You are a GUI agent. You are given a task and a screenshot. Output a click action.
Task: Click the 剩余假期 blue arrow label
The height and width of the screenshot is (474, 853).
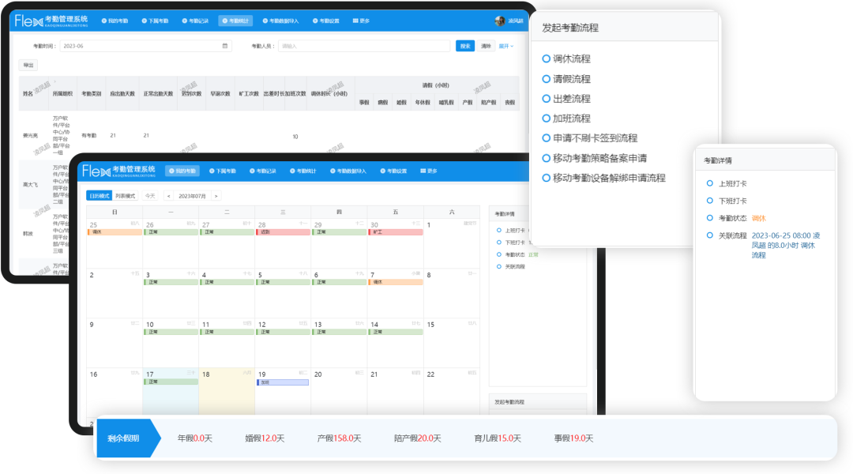126,438
